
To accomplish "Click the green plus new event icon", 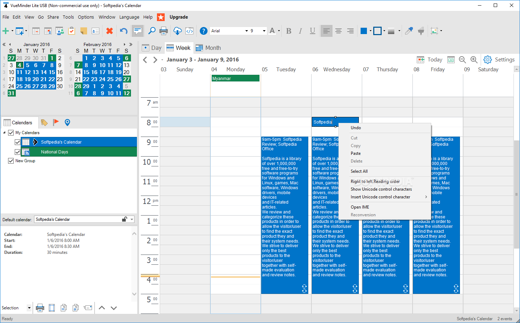I will pos(6,31).
